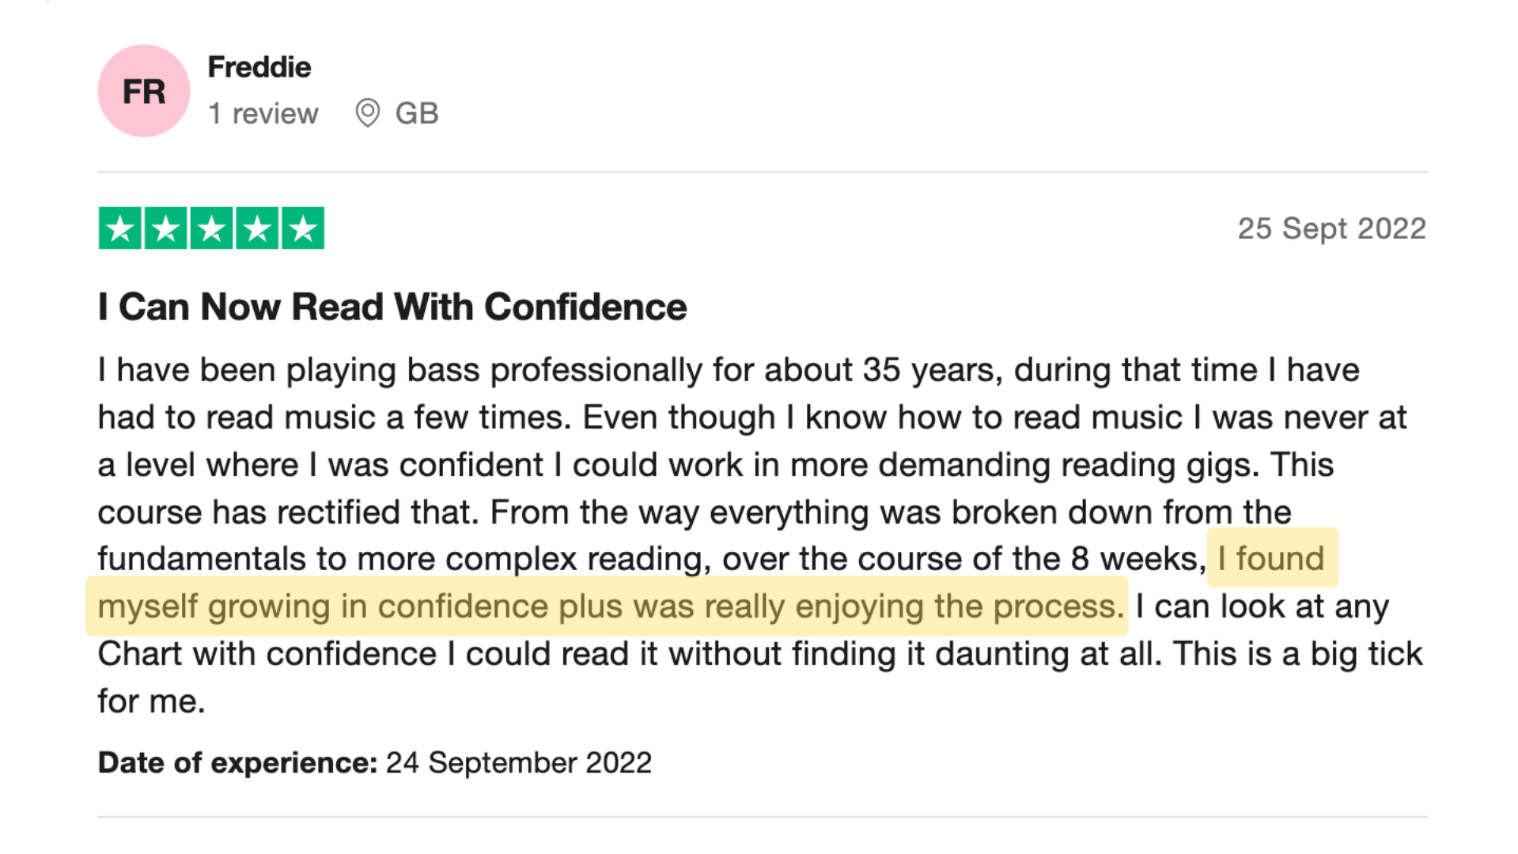Image resolution: width=1518 pixels, height=854 pixels.
Task: Click the second green rating star
Action: (x=165, y=229)
